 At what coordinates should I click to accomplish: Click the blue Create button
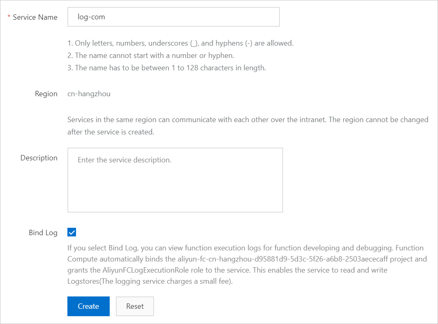pyautogui.click(x=89, y=306)
